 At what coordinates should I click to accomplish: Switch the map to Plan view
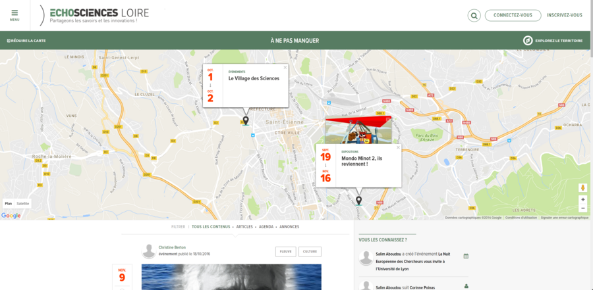click(x=9, y=203)
